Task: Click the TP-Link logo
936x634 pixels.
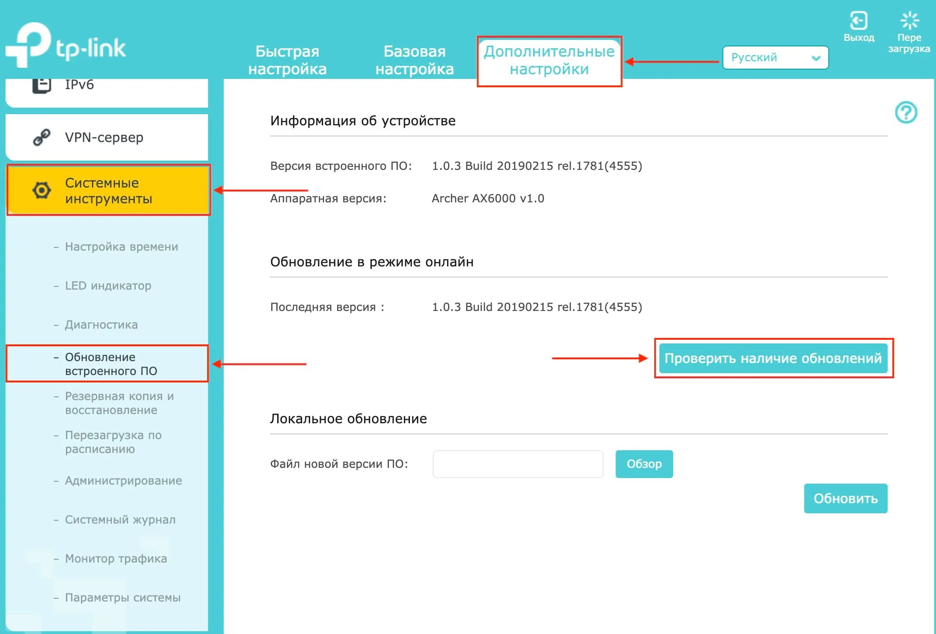Action: [x=65, y=45]
